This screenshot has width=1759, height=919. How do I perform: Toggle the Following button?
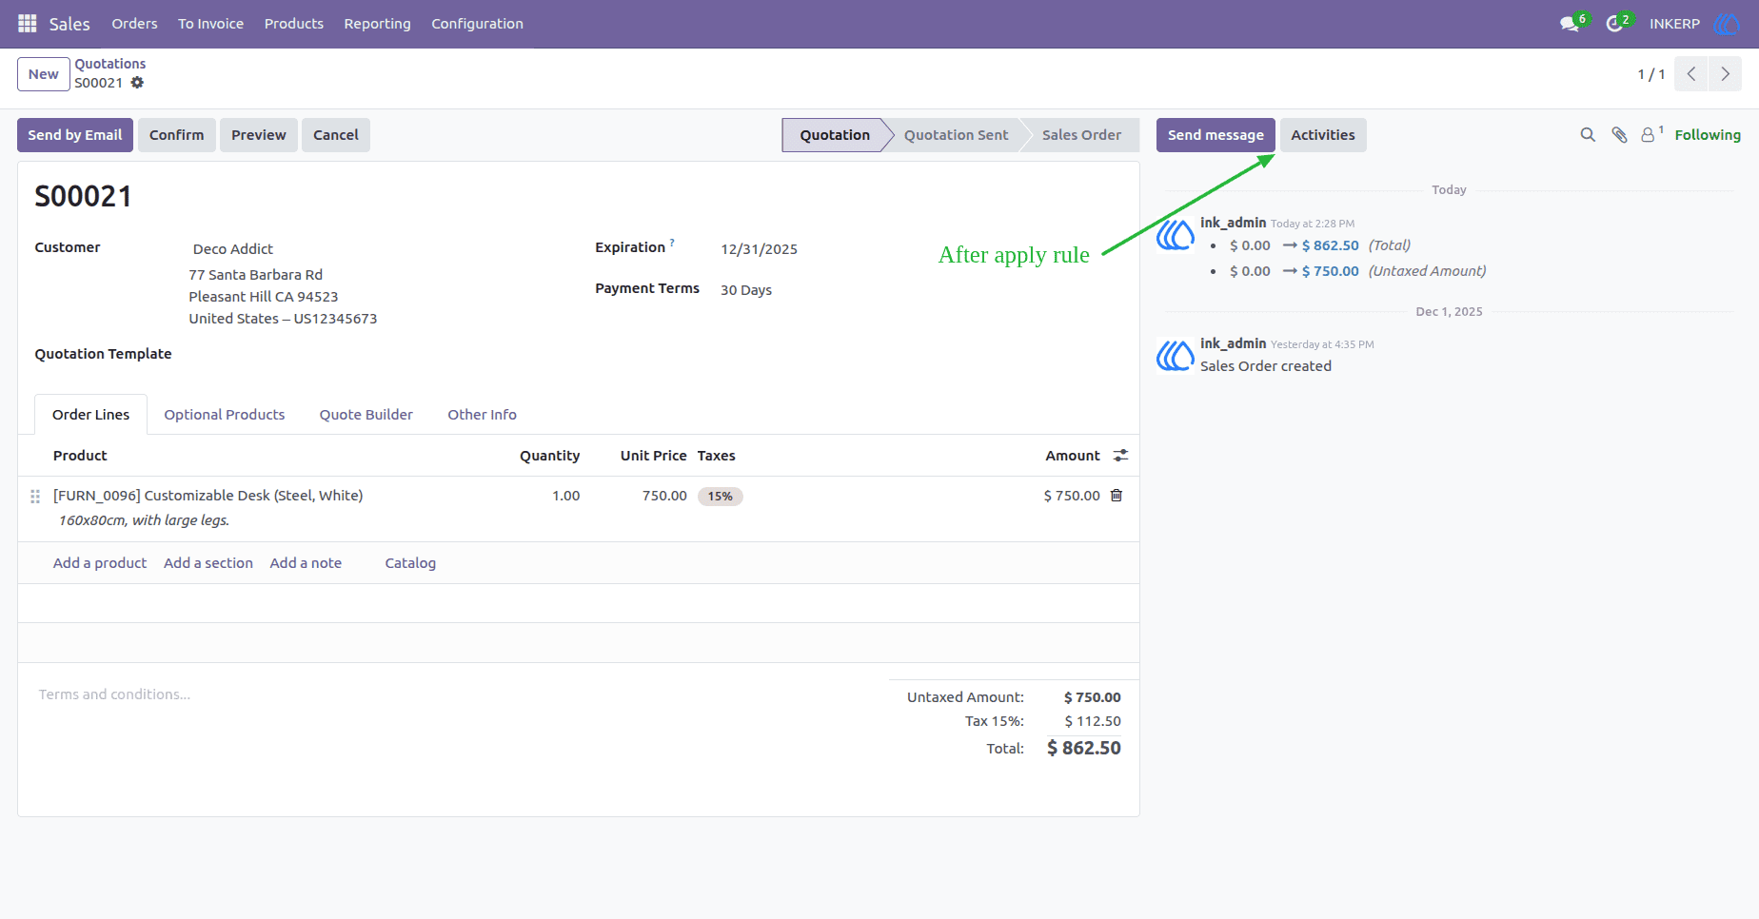point(1708,135)
